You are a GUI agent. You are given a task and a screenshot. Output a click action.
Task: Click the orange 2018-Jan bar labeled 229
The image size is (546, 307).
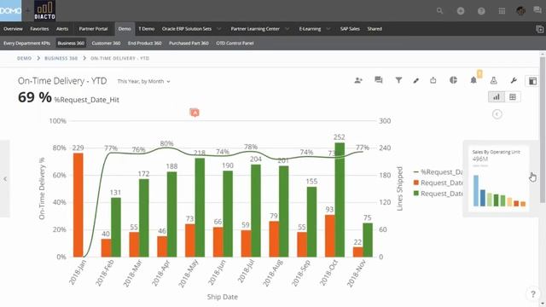[x=78, y=205]
